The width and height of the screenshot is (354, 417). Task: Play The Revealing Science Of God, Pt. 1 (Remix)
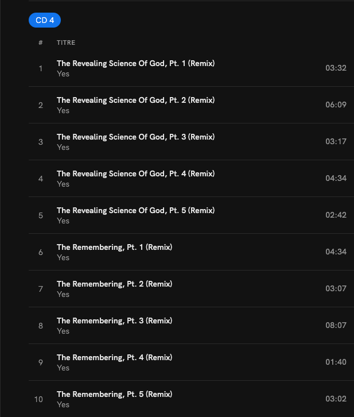[x=135, y=63]
